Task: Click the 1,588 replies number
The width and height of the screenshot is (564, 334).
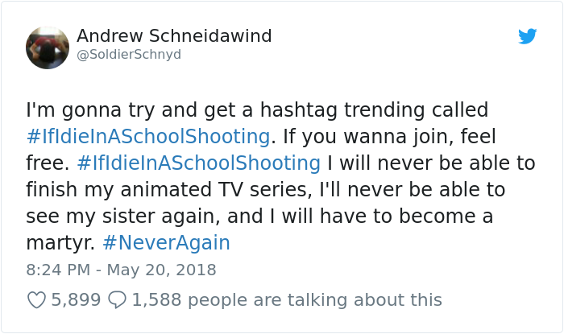Action: (x=156, y=300)
